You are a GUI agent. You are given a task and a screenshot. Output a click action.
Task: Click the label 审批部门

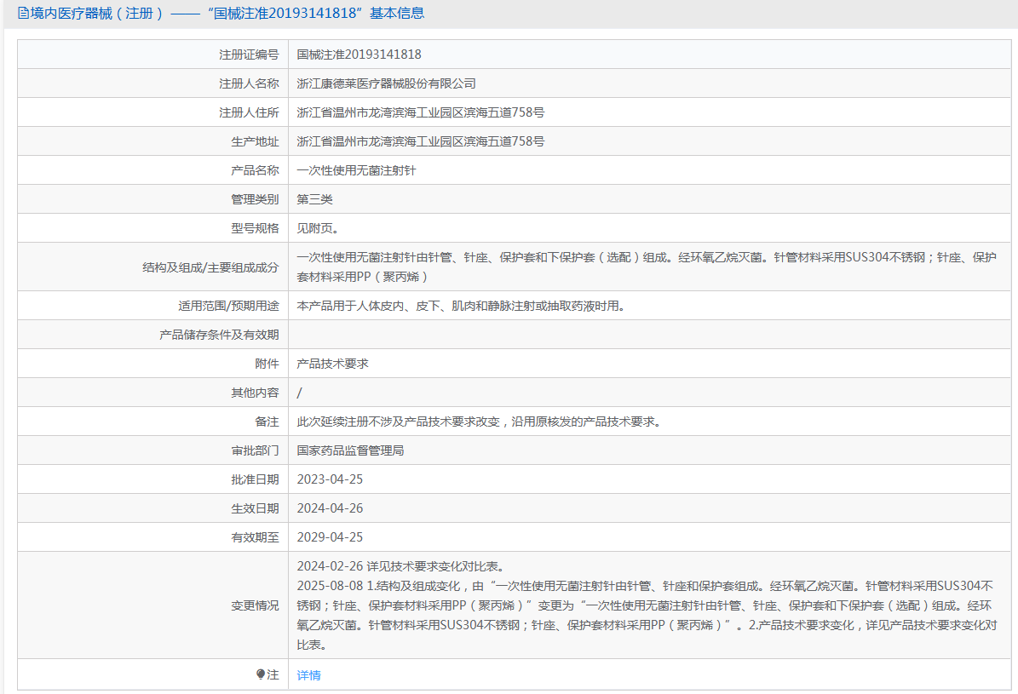255,450
